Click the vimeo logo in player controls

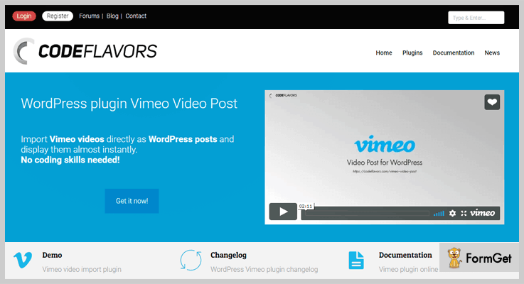pyautogui.click(x=482, y=213)
